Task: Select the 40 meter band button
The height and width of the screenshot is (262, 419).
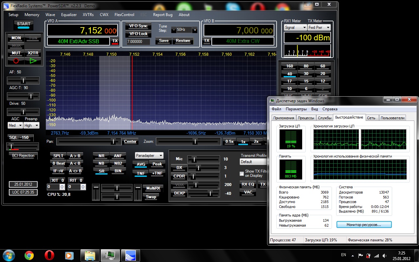Action: (289, 74)
